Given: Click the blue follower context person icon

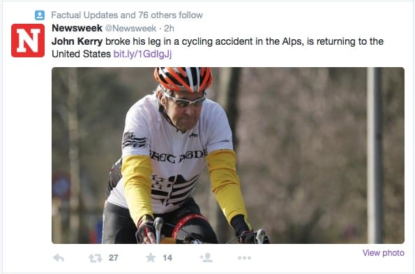Looking at the screenshot, I should 40,15.
